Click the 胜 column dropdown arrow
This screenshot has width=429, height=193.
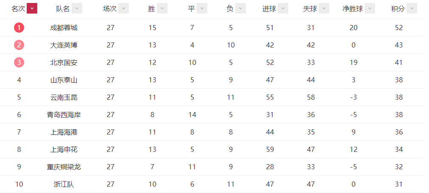(x=162, y=8)
